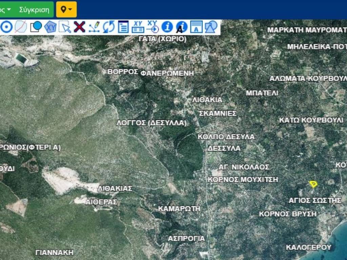Pick the XY polygon coordinates tool
The image size is (347, 260).
pos(50,27)
